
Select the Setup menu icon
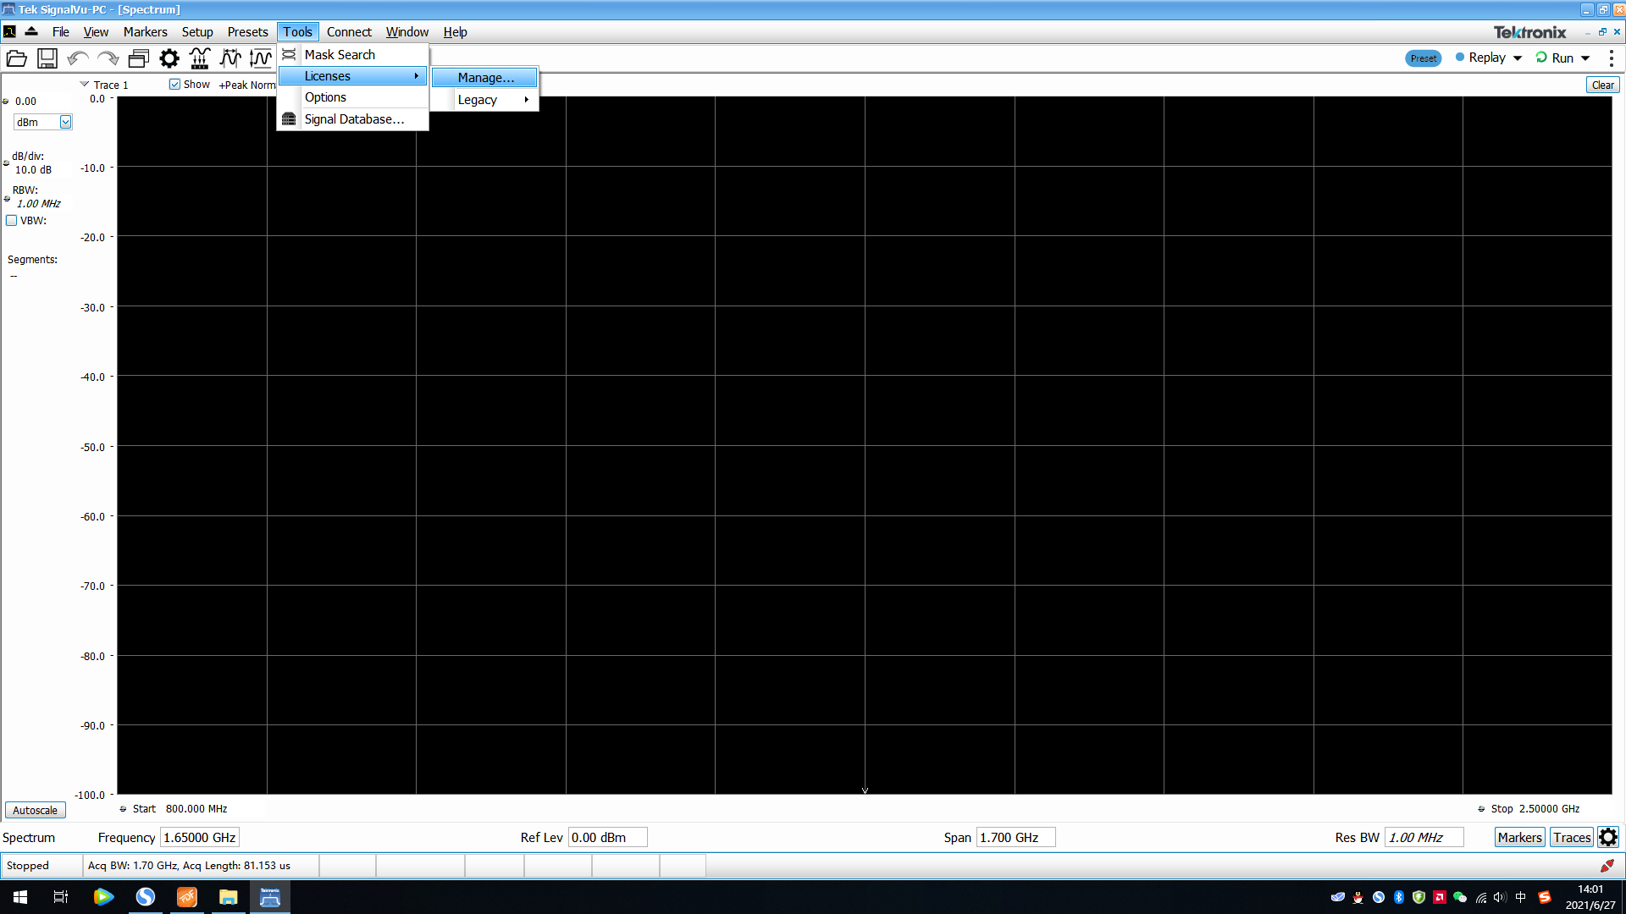pos(196,31)
